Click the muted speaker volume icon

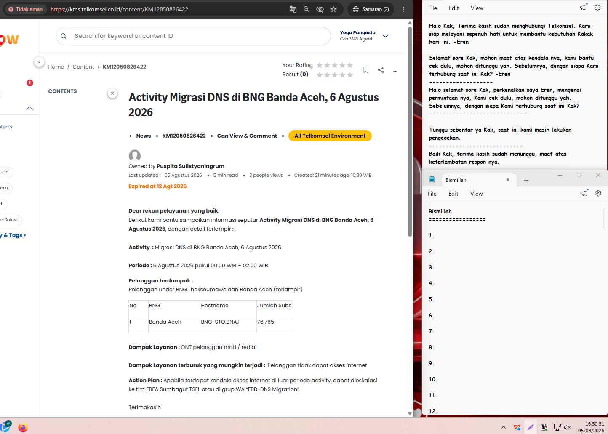pyautogui.click(x=568, y=427)
